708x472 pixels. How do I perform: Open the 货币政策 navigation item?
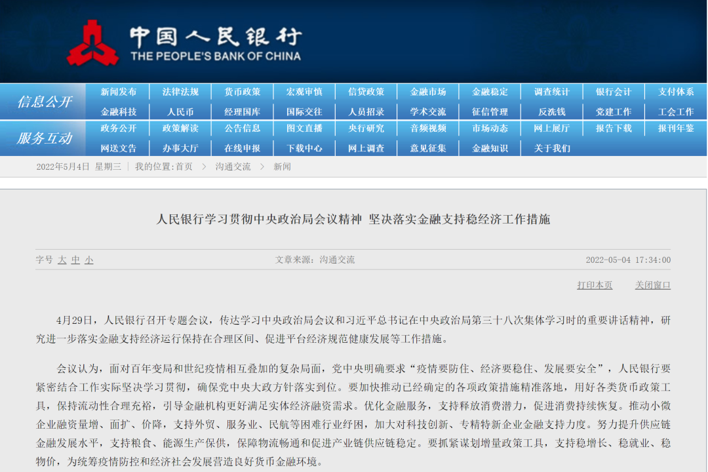(243, 92)
